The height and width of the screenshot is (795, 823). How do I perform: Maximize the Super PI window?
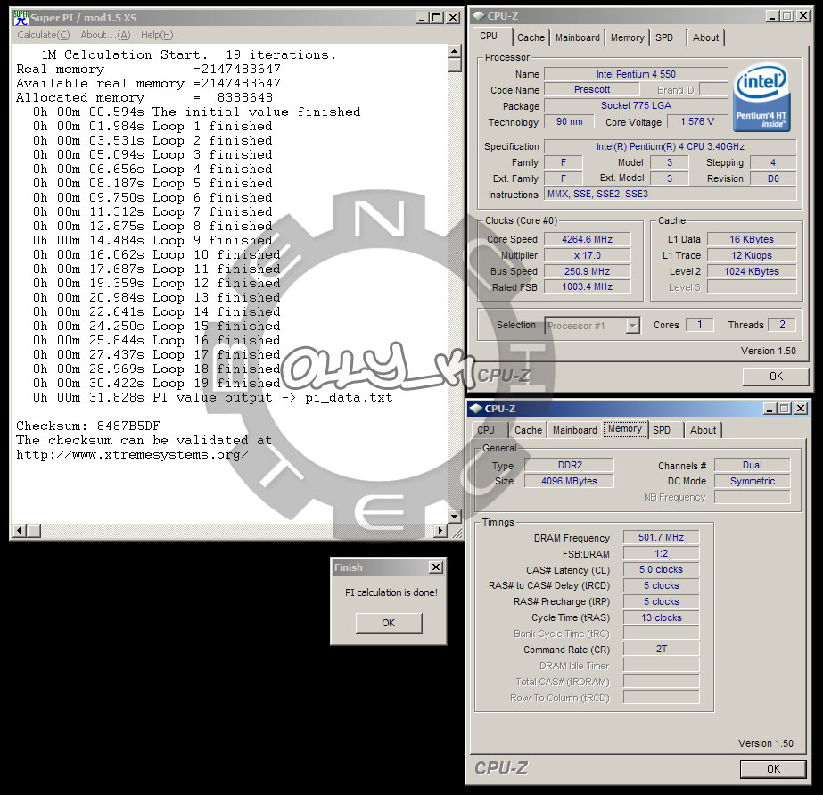(437, 18)
